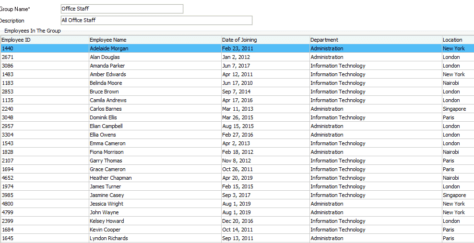
Task: Click the Department column header
Action: click(x=376, y=40)
